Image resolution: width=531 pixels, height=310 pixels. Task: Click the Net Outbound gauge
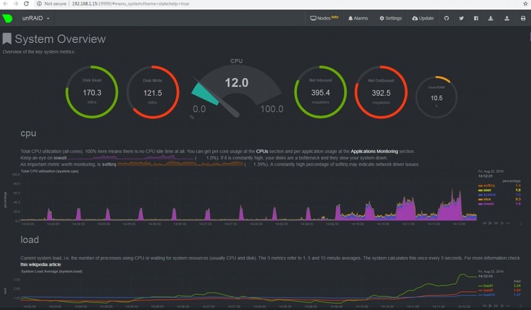pos(381,92)
